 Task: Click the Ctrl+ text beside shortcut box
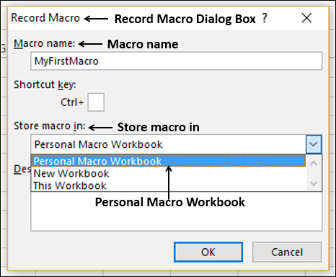click(x=72, y=102)
